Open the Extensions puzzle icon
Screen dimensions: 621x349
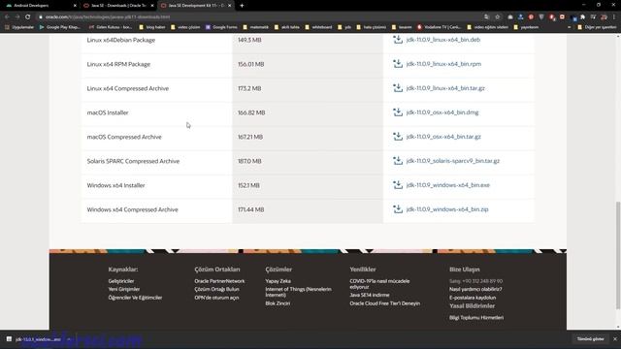coord(582,17)
